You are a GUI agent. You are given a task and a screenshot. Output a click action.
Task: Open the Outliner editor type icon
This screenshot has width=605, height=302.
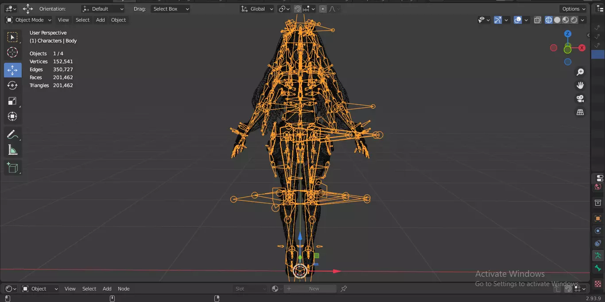point(601,8)
